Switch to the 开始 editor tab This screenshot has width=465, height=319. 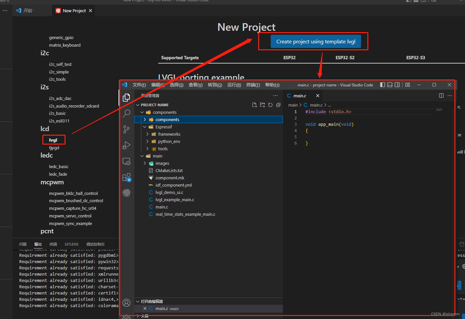click(28, 11)
